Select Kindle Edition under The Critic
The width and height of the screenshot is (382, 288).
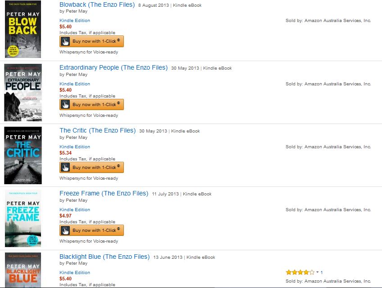pos(75,147)
